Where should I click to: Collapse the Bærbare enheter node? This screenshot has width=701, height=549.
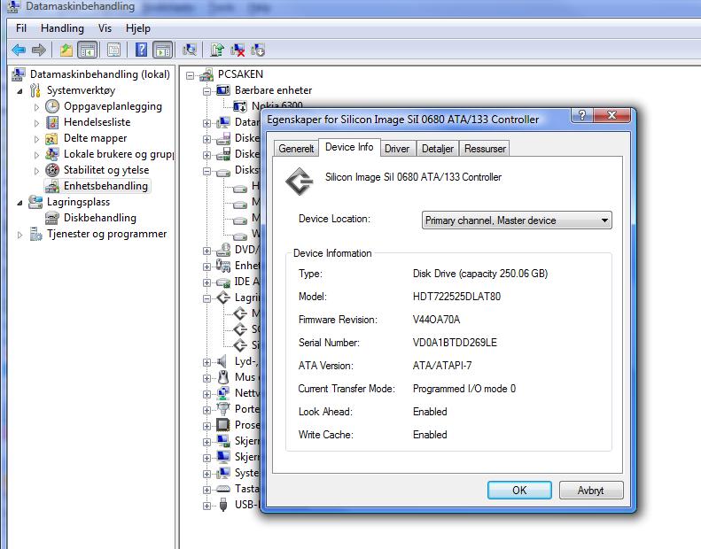pos(206,91)
